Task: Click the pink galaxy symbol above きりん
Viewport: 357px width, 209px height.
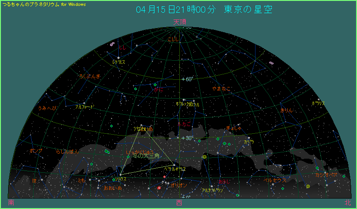Action: pos(271,63)
